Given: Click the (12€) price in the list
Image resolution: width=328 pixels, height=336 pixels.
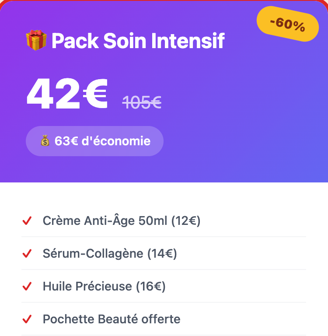Looking at the screenshot, I should coord(185,221).
